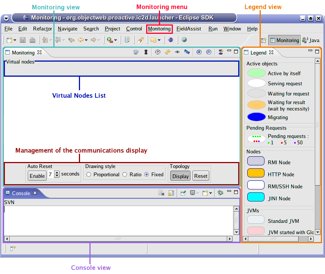The image size is (325, 274).
Task: Click the P2P icon in Monitoring toolbar
Action: click(187, 52)
